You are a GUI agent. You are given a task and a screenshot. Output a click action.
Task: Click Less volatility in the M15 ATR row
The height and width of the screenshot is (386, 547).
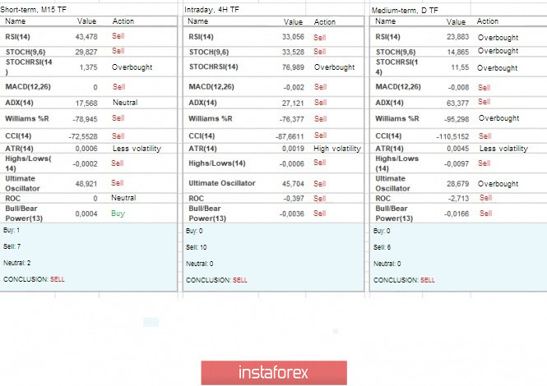(137, 149)
